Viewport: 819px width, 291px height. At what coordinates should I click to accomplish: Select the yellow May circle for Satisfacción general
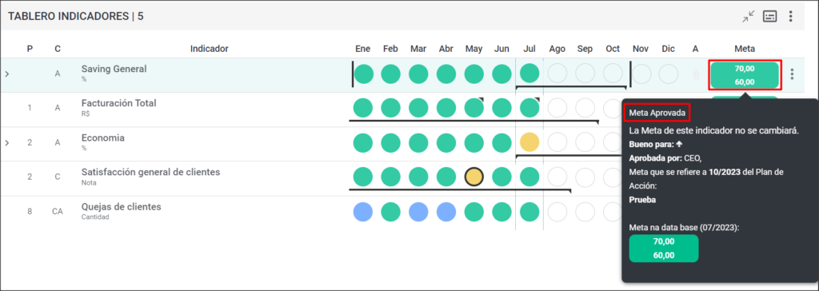pyautogui.click(x=474, y=177)
